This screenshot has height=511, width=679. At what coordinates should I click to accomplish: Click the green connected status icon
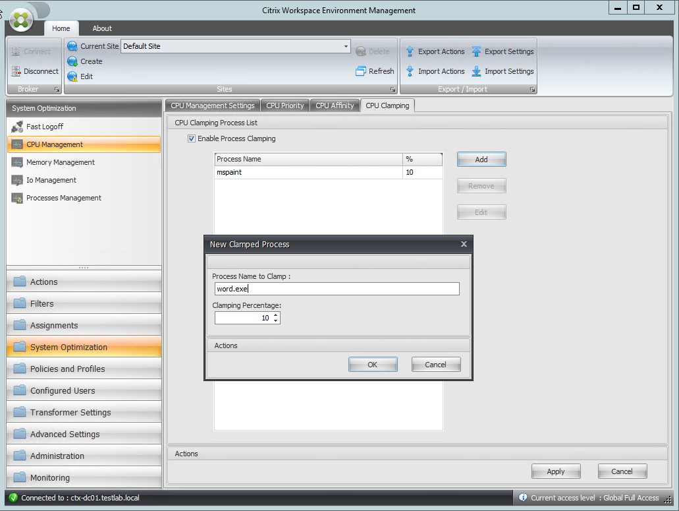click(13, 498)
